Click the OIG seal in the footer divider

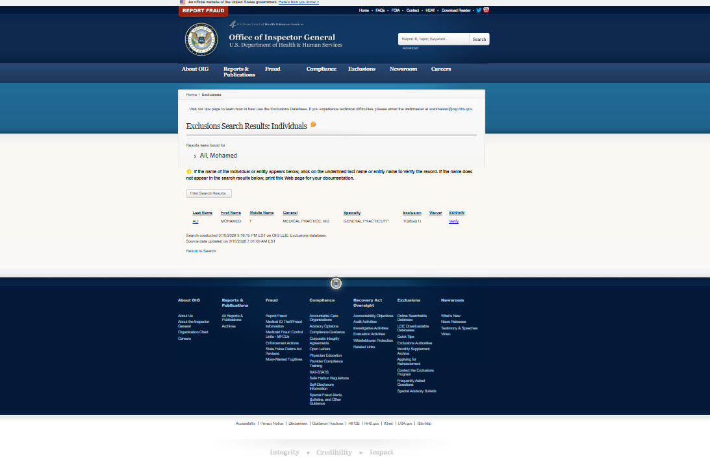336,283
